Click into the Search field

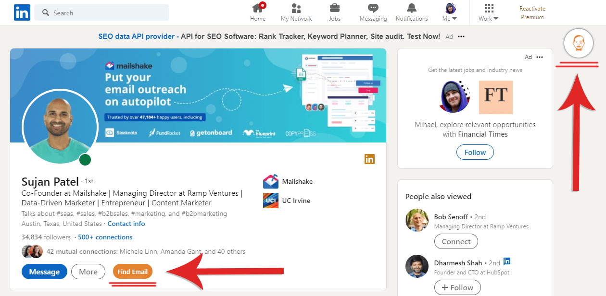click(x=101, y=12)
